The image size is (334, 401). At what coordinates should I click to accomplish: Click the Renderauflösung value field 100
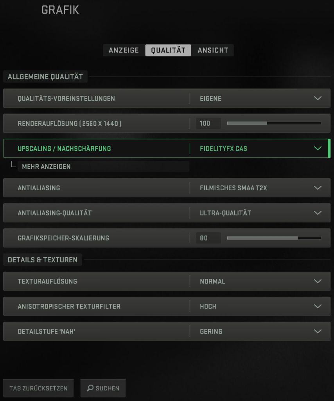(208, 123)
